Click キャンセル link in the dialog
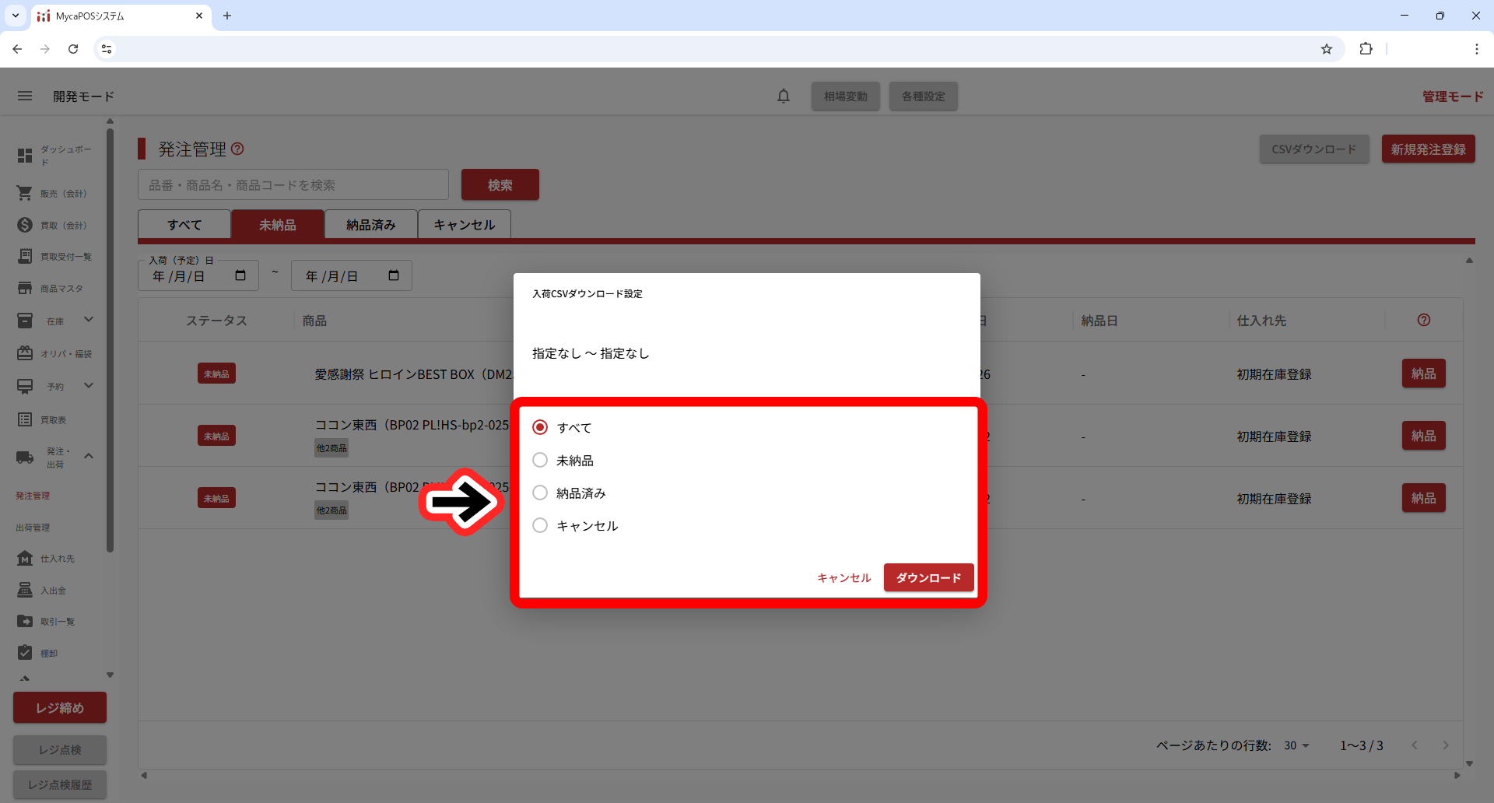Image resolution: width=1494 pixels, height=803 pixels. click(x=843, y=577)
